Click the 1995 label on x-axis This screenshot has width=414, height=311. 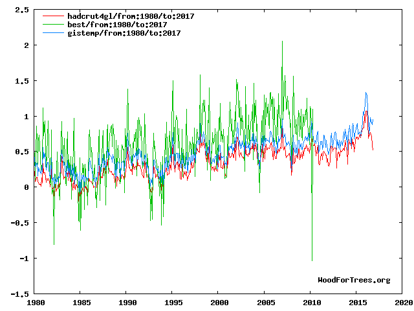[x=173, y=303]
